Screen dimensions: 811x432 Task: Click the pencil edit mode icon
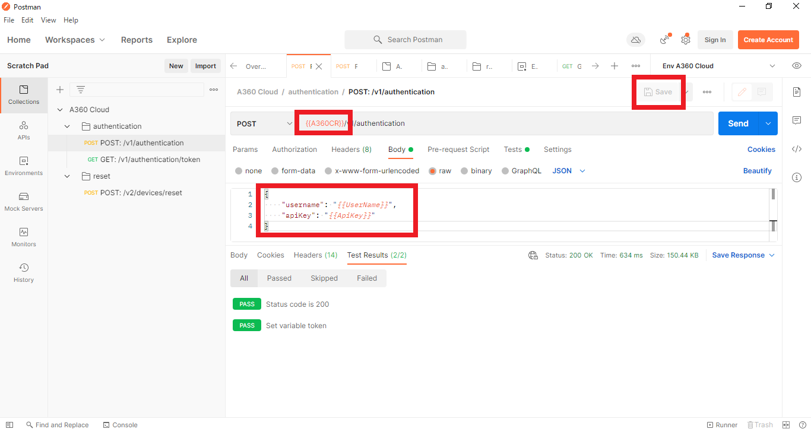click(742, 92)
